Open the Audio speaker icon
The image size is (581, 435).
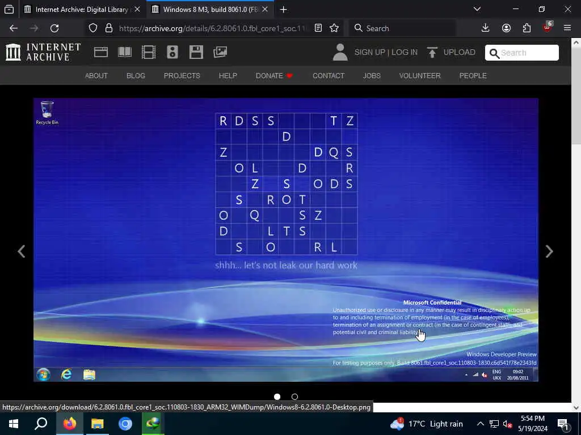pos(172,52)
